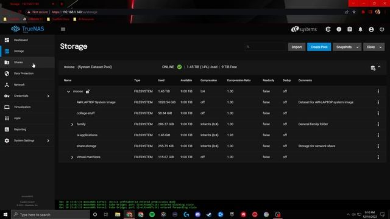Viewport: 390px width, 219px height.
Task: Open the Data Protection section
Action: [27, 74]
